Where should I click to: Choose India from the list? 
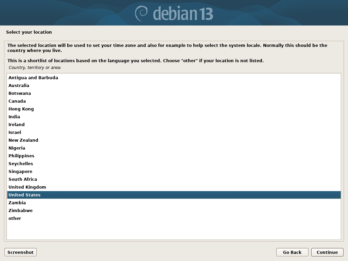(x=174, y=117)
